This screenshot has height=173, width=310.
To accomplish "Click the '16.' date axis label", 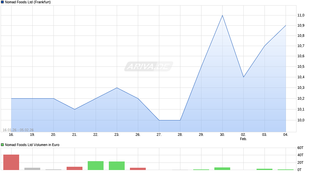I will [11, 135].
